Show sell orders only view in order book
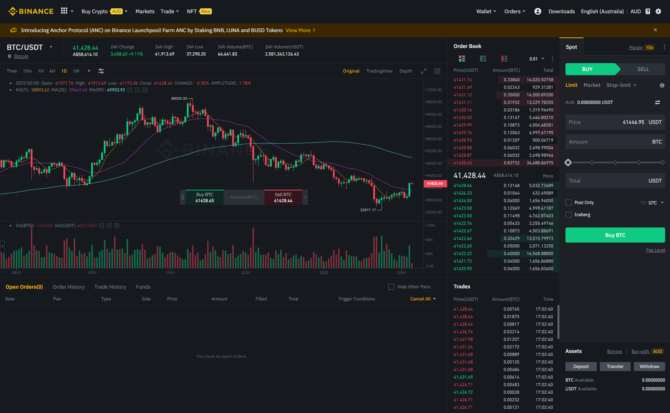This screenshot has height=413, width=670. point(504,59)
